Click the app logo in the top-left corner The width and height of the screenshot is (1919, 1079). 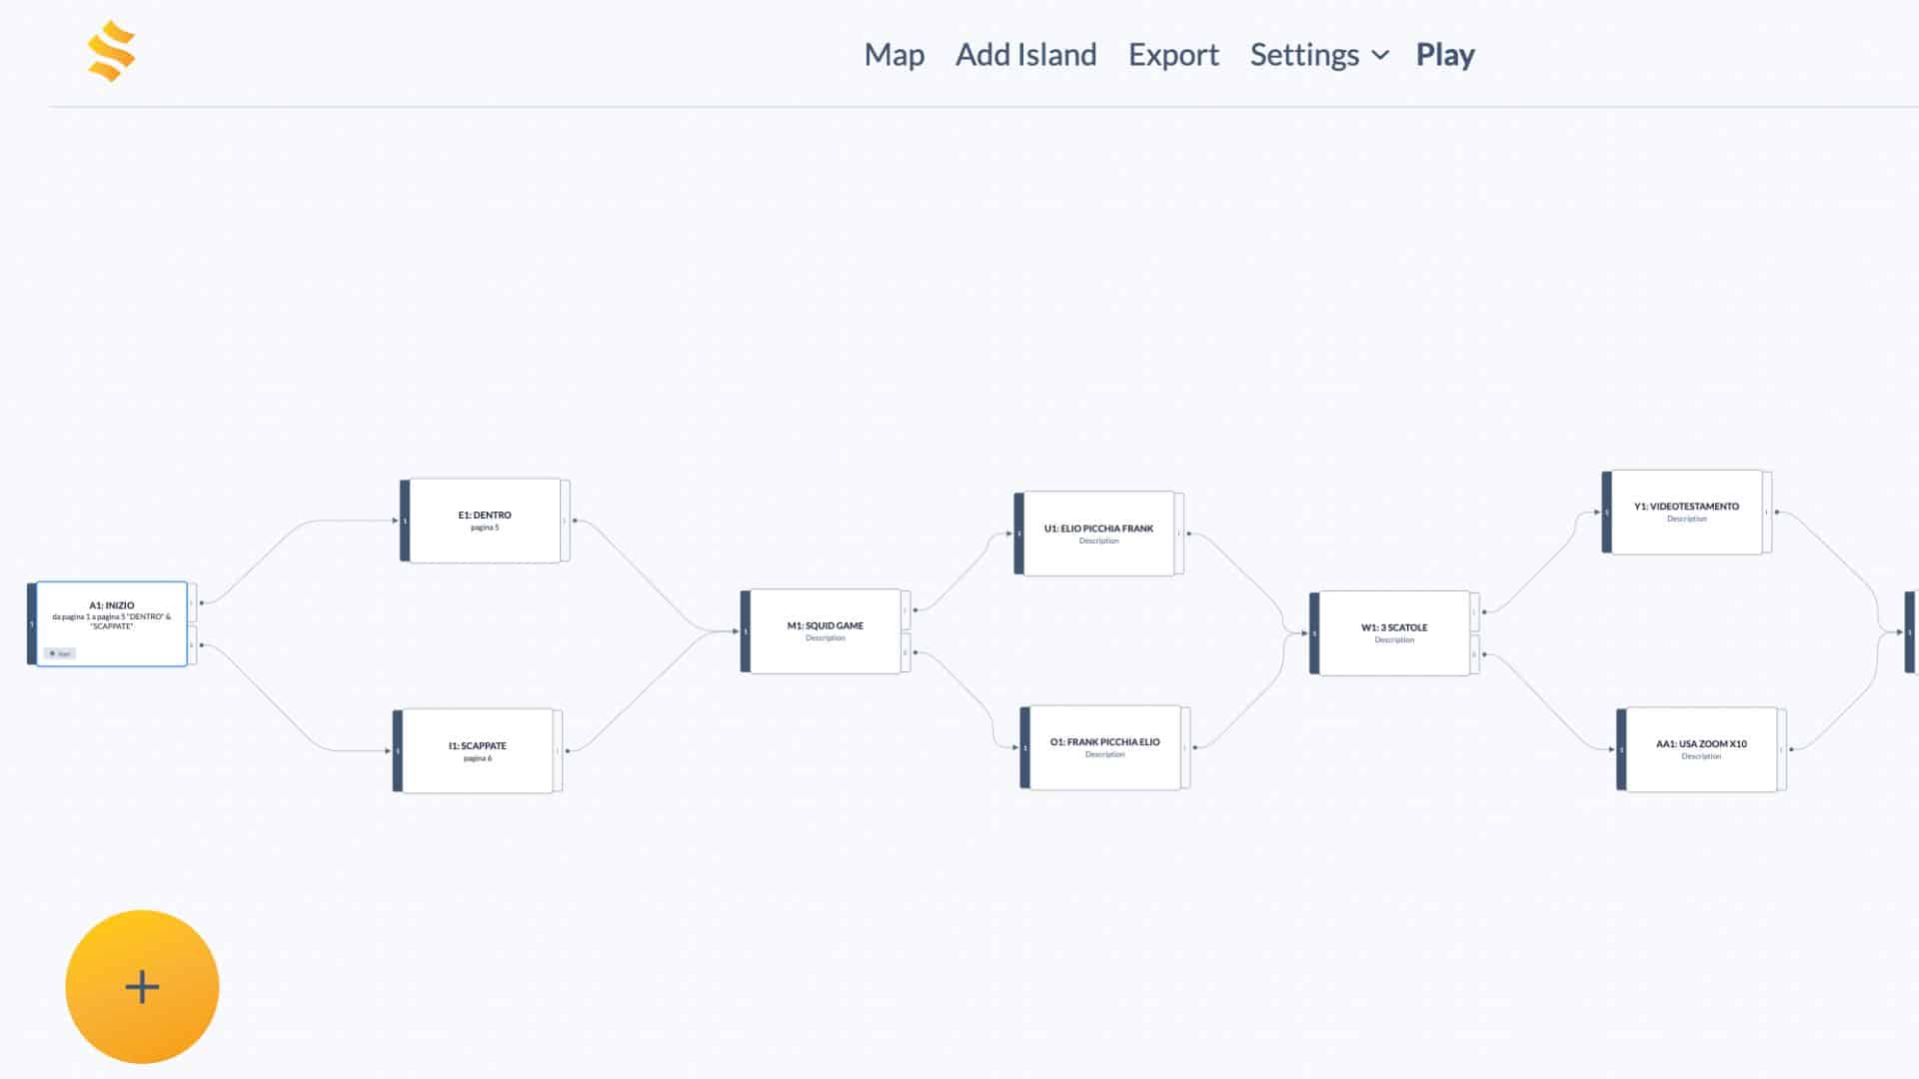click(113, 51)
